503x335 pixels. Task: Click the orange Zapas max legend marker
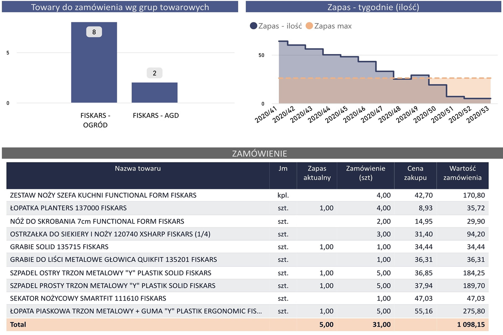(309, 26)
